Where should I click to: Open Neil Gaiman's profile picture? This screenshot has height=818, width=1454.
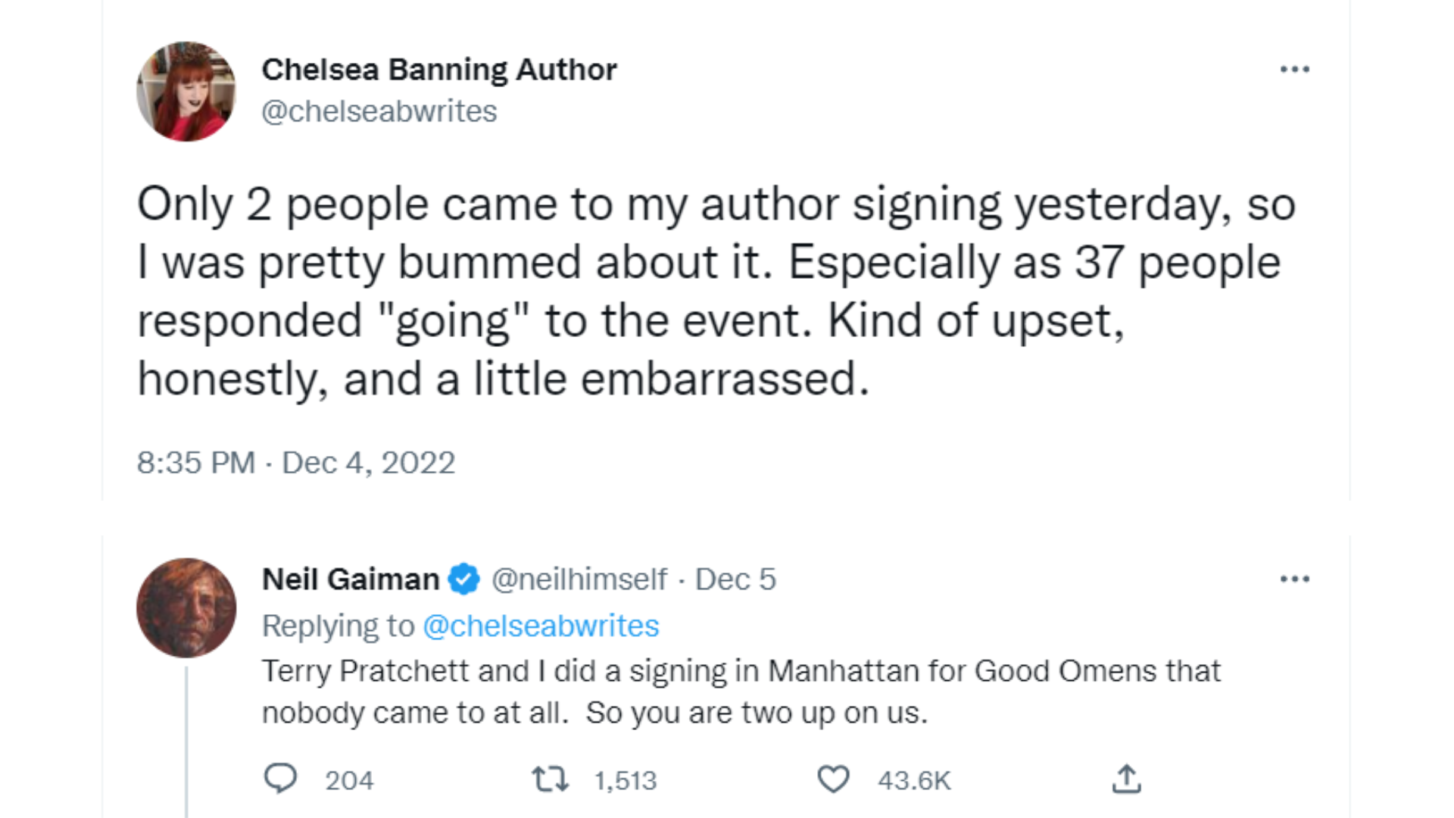pos(186,608)
